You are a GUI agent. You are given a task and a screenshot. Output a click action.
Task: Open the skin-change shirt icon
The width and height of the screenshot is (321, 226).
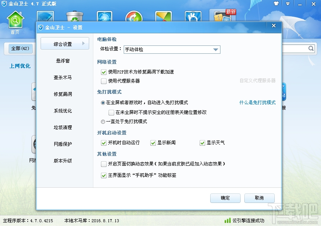pyautogui.click(x=276, y=4)
